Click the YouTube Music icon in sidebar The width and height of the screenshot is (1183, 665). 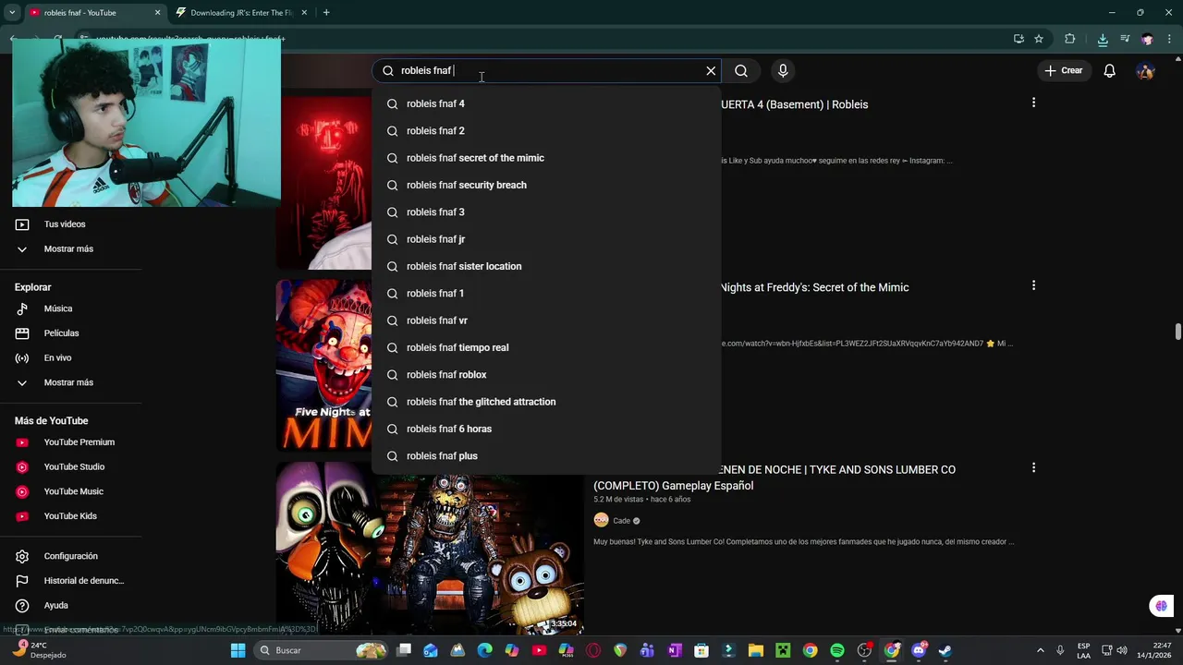click(22, 492)
